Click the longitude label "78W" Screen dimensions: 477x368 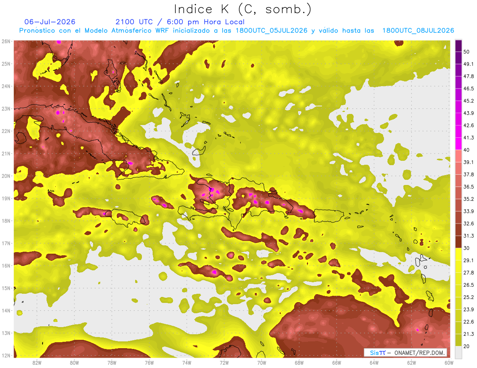[112, 363]
